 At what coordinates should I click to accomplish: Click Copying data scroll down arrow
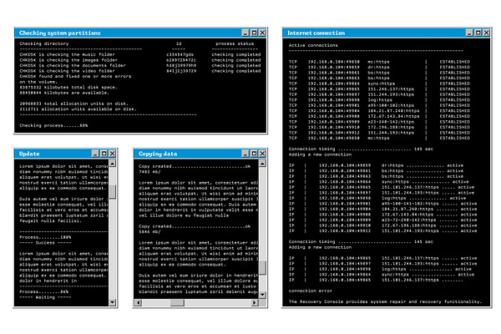262,295
